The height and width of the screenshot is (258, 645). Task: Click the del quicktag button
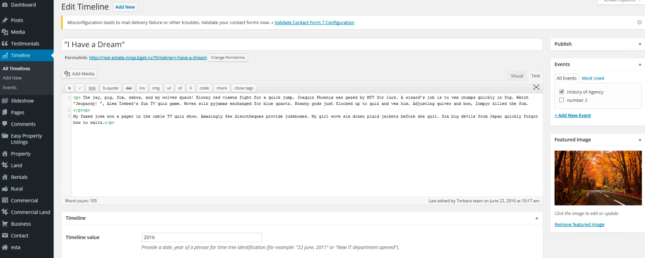pos(129,88)
